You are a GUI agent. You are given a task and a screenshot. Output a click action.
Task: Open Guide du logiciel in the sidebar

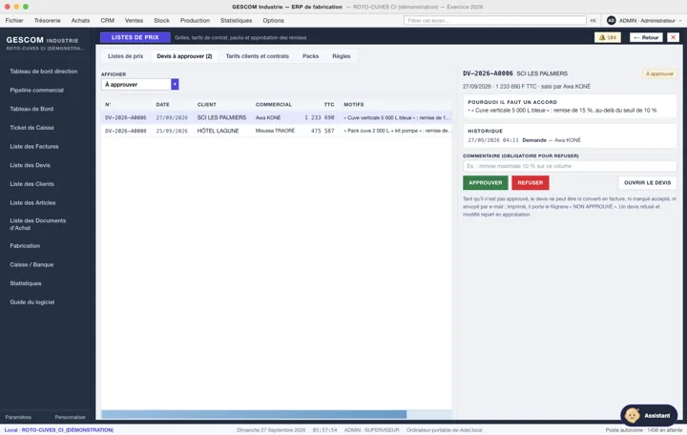coord(32,302)
